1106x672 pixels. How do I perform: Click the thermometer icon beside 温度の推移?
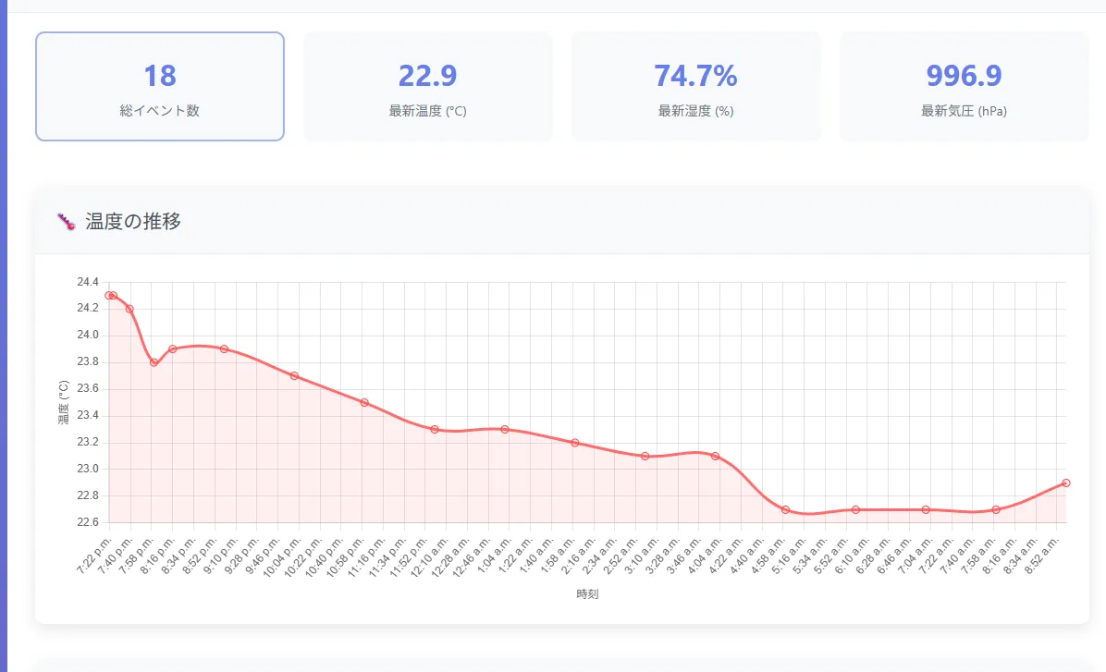(x=65, y=222)
